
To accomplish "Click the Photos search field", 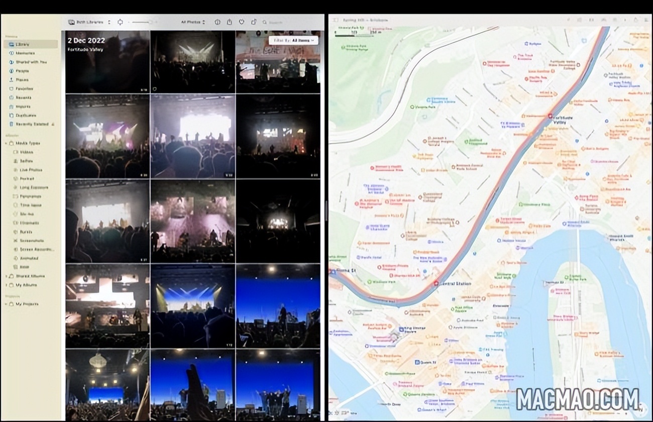I will pos(291,22).
